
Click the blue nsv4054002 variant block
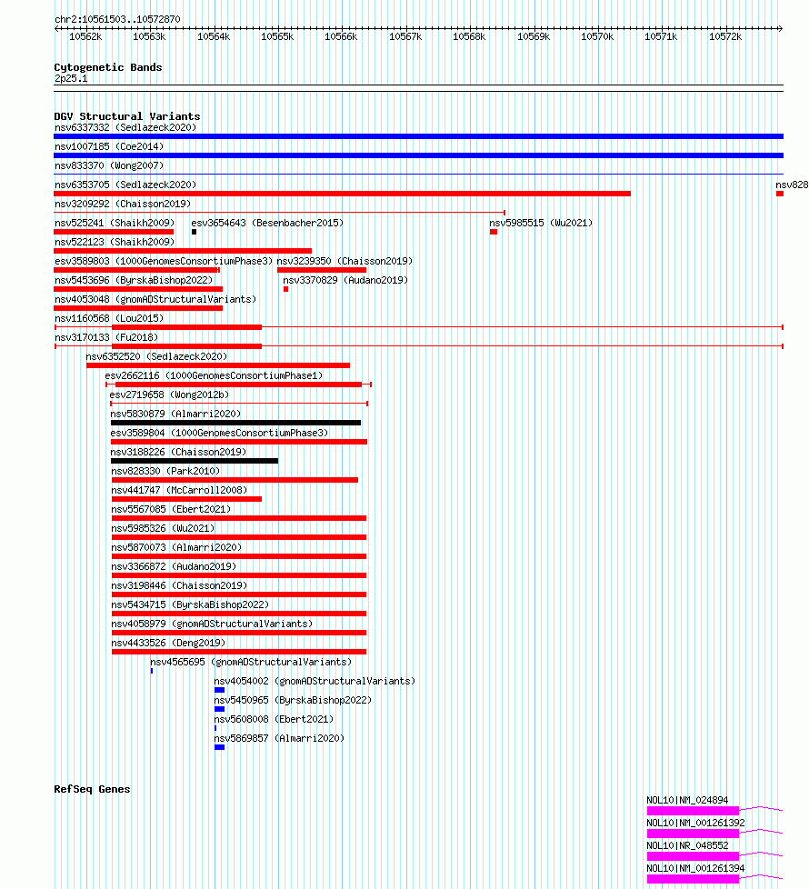[219, 690]
